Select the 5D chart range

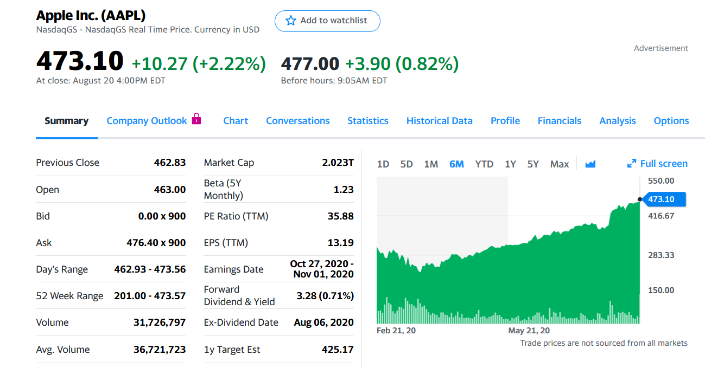[407, 164]
